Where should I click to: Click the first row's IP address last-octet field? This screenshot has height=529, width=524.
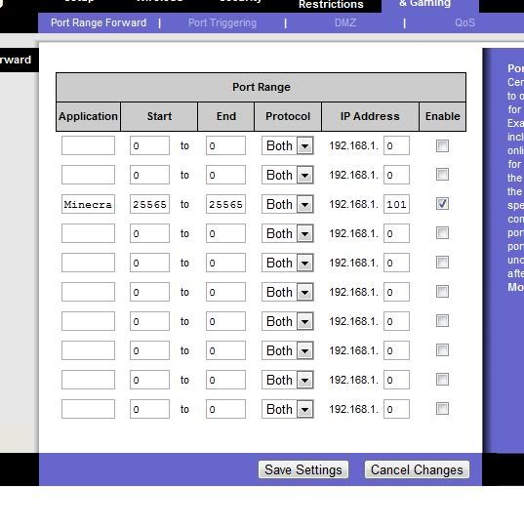396,145
